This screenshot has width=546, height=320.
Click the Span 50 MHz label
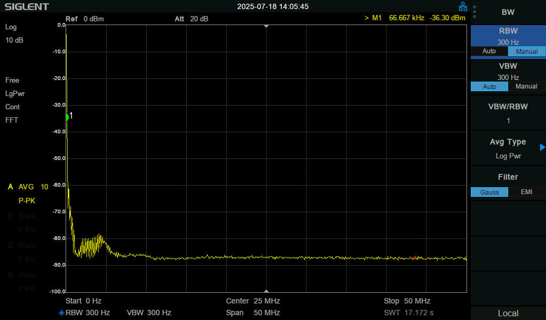tap(253, 313)
